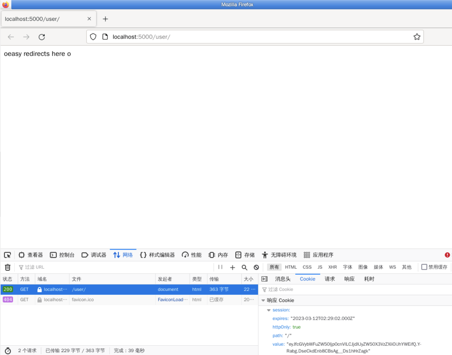Add a new request with plus icon

(x=233, y=267)
